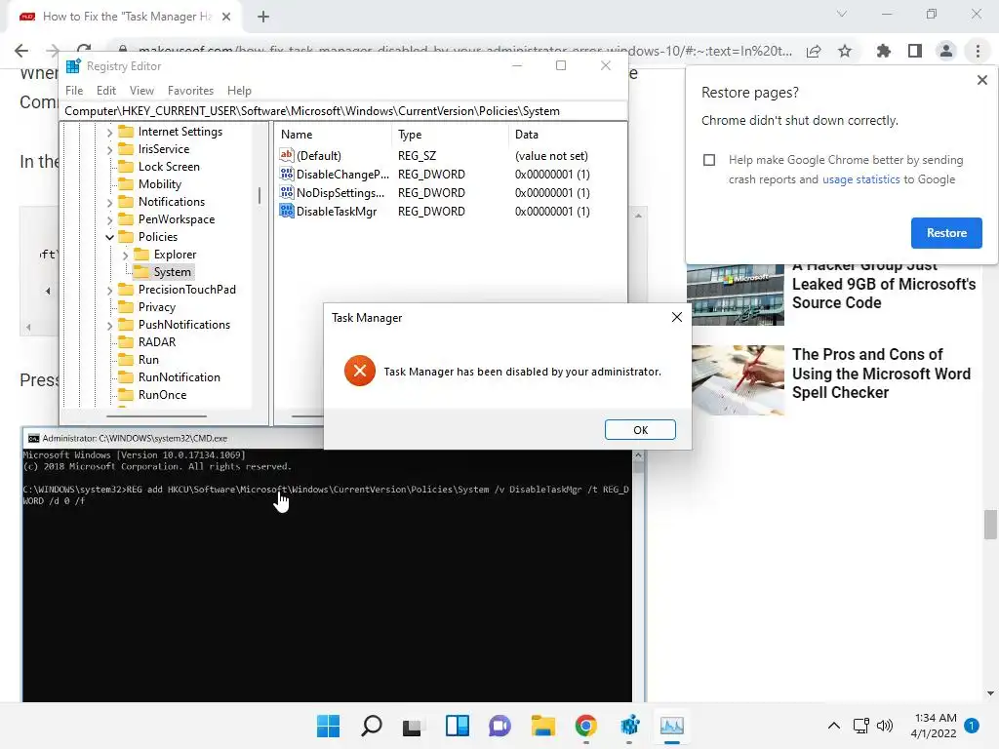Click the Chrome page vertical scrollbar thumb
Viewport: 999px width, 749px height.
pos(990,524)
